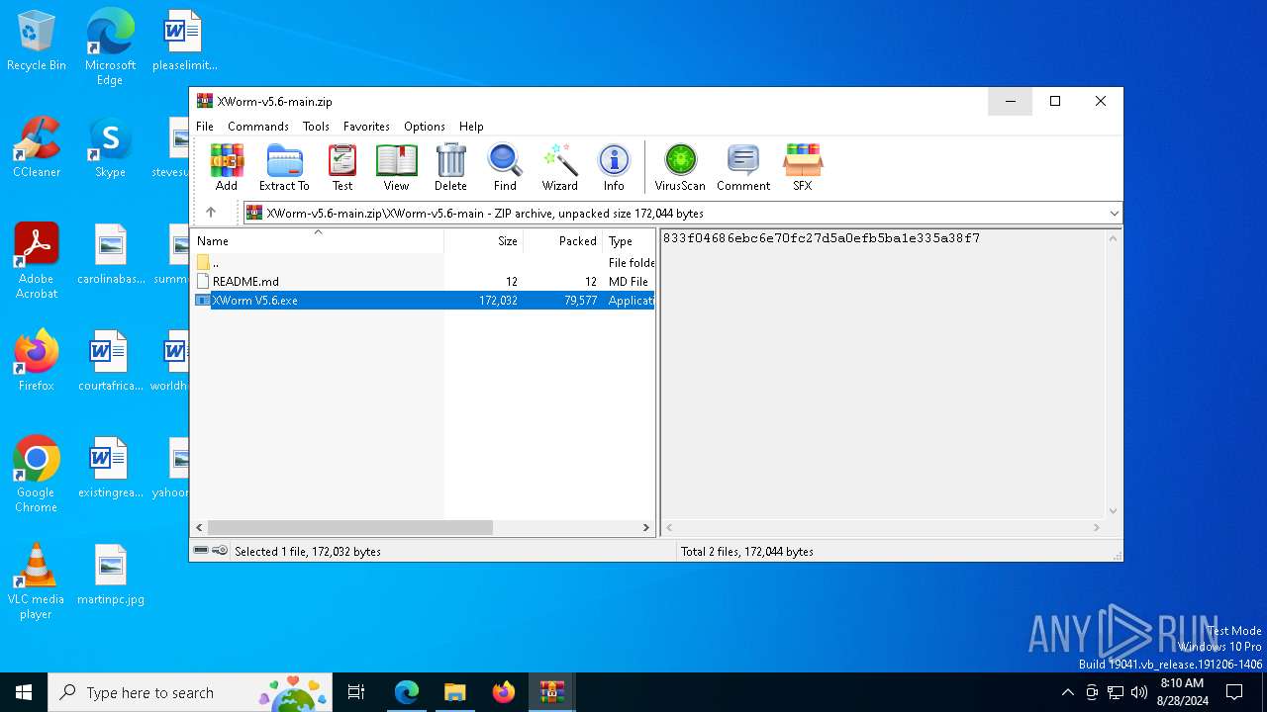Open Firefox desktop shortcut
The height and width of the screenshot is (712, 1267).
point(37,361)
